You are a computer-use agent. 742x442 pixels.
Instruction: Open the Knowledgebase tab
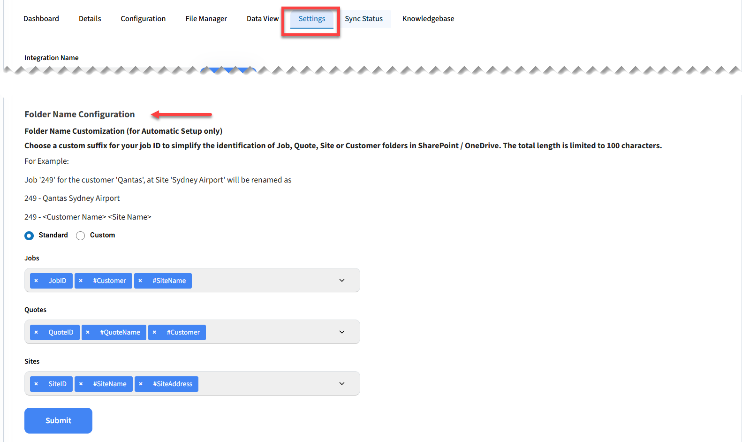coord(428,19)
